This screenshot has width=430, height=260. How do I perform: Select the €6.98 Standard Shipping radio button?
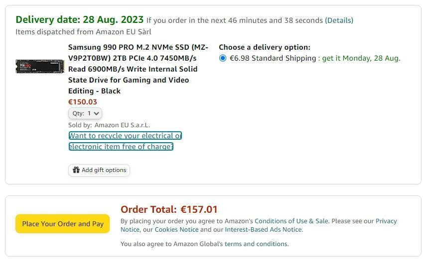coord(223,58)
